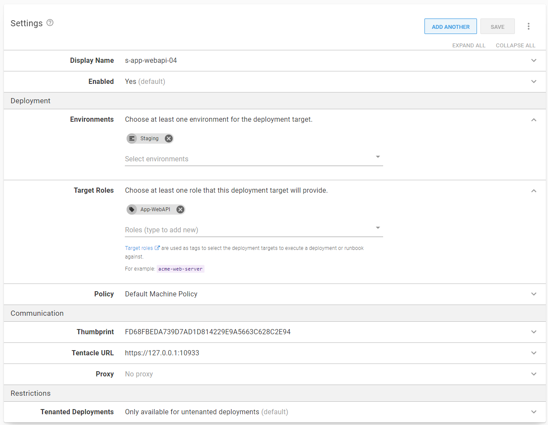
Task: Remove the App-WebAPI role chip
Action: (180, 209)
